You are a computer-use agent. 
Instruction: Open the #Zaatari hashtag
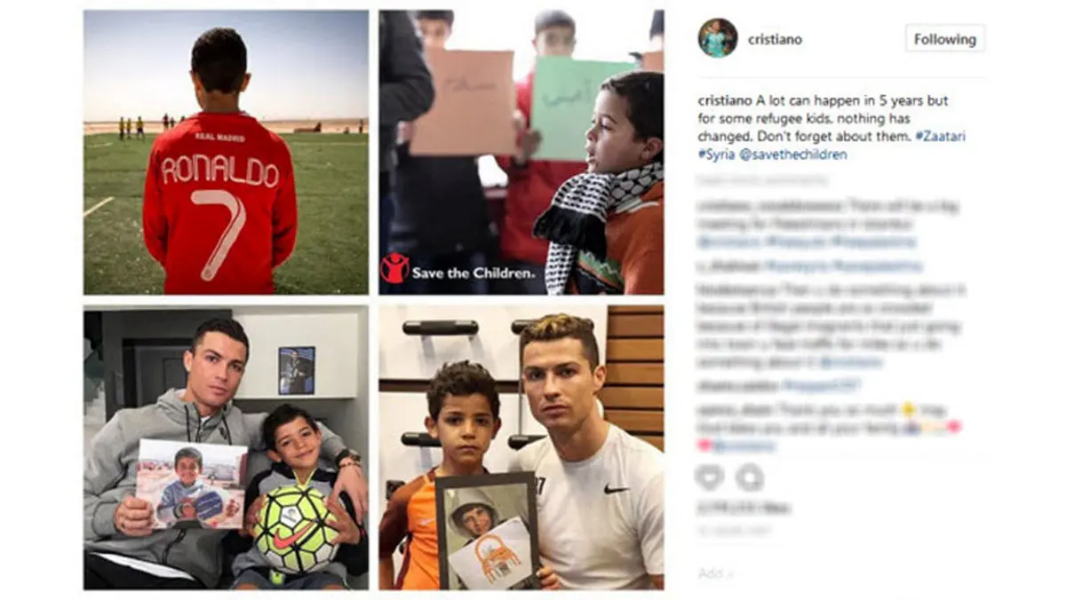[x=942, y=136]
